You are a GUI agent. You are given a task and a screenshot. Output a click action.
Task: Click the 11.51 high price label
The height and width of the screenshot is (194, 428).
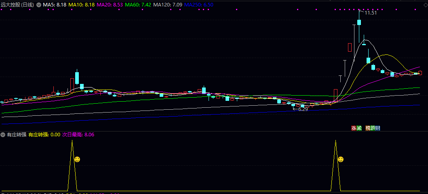371,13
